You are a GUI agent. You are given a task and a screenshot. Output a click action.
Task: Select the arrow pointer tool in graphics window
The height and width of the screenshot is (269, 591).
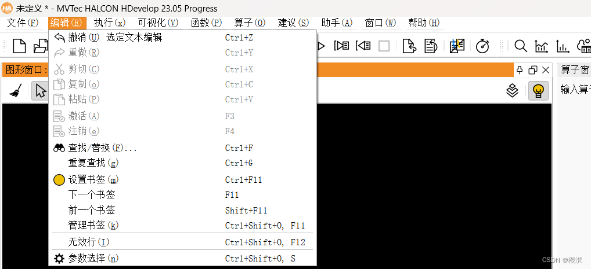[40, 91]
